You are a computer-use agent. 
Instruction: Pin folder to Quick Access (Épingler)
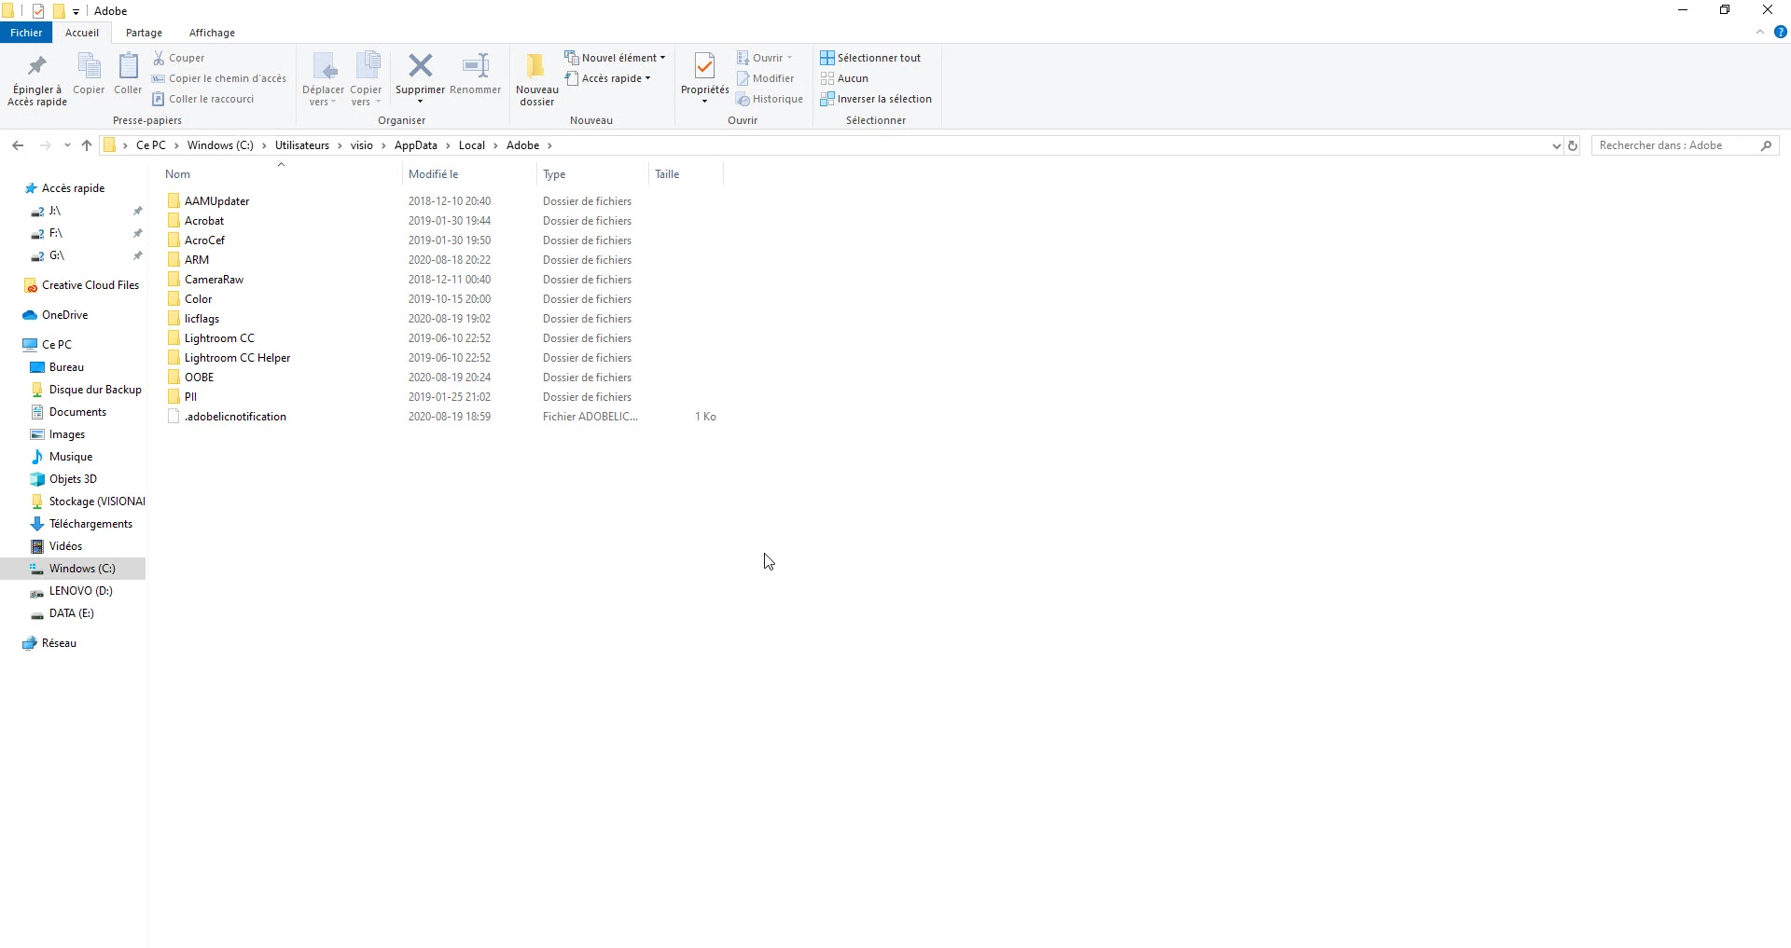pos(37,79)
